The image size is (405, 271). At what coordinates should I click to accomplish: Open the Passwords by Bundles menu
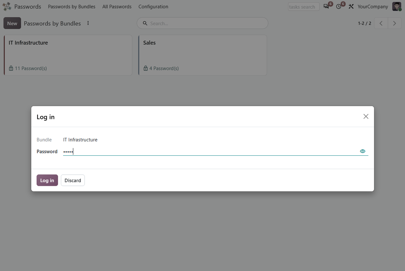[x=72, y=7]
